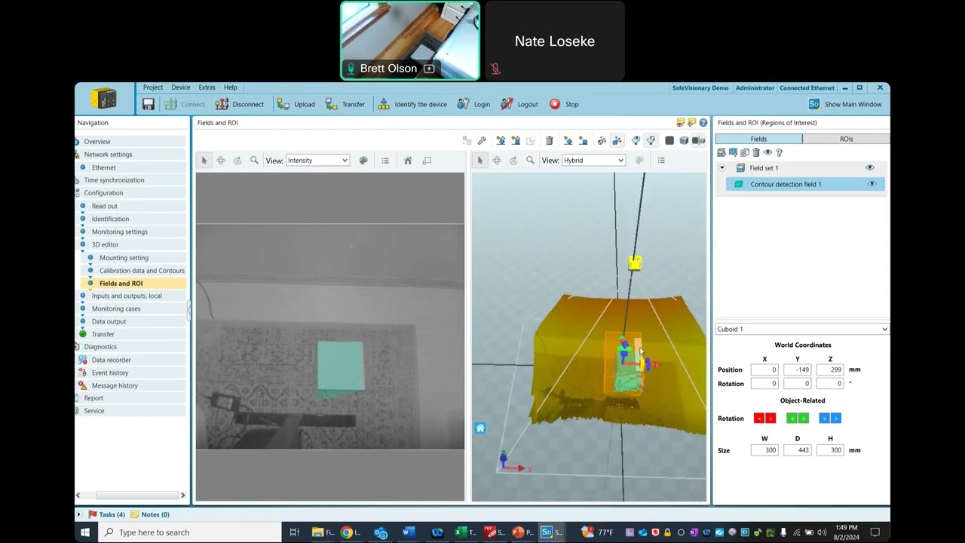Click the Size D field showing 443
Viewport: 965px width, 543px height.
(x=797, y=450)
